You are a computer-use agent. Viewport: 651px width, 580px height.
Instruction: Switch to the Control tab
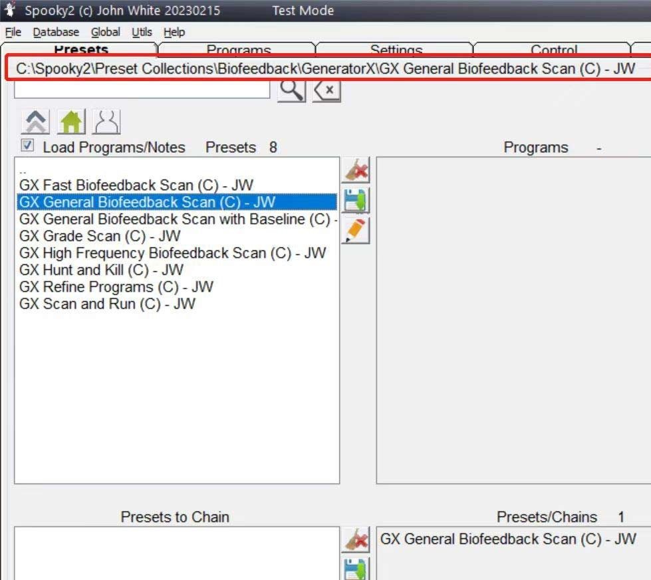553,49
